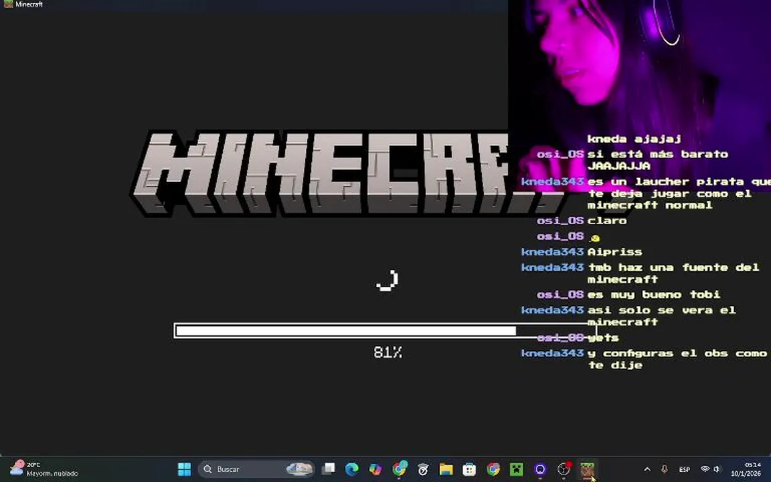771x482 pixels.
Task: Click the spinning loading indicator
Action: click(x=388, y=281)
